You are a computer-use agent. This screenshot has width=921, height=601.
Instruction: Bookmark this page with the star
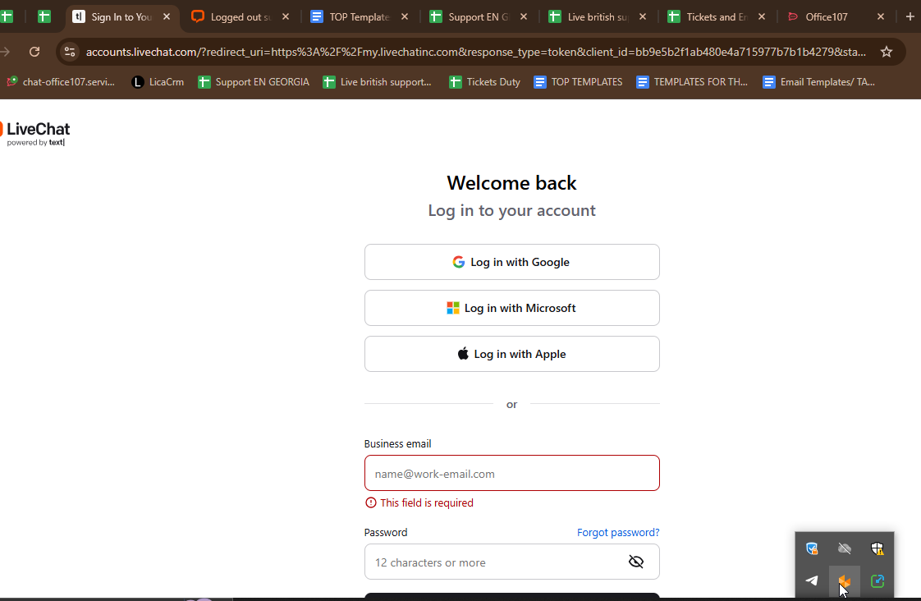point(887,52)
